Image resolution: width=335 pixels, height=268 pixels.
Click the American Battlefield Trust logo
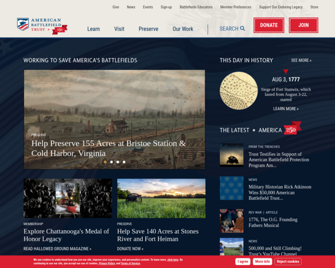point(42,26)
